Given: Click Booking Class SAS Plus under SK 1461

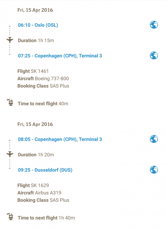Looking at the screenshot, I should pos(43,86).
